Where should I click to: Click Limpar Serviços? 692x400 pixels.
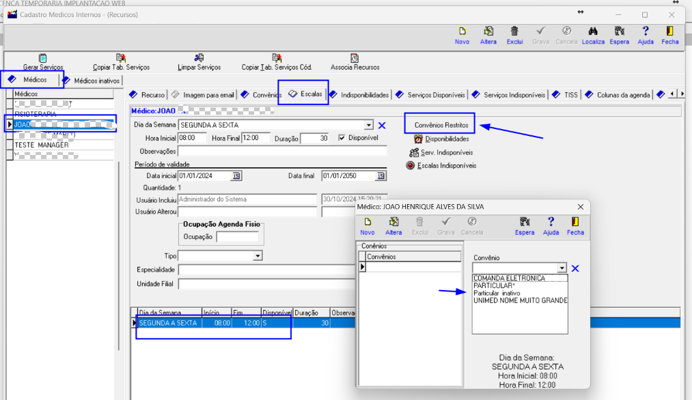199,62
